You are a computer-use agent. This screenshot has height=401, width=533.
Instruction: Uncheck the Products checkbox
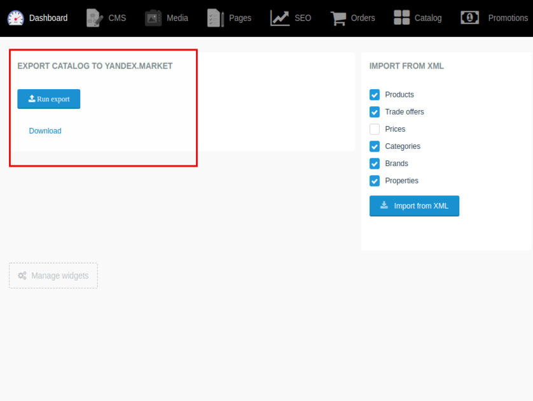pyautogui.click(x=375, y=95)
